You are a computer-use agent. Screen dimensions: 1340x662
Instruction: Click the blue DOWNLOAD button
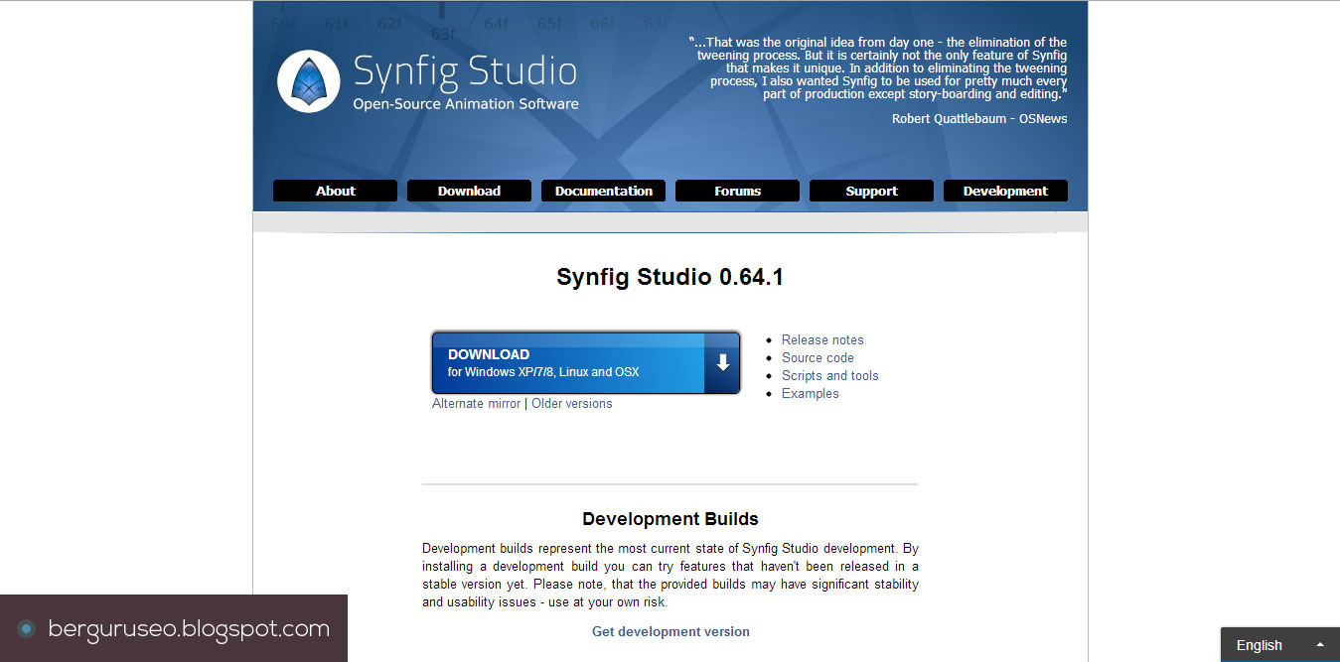click(586, 362)
